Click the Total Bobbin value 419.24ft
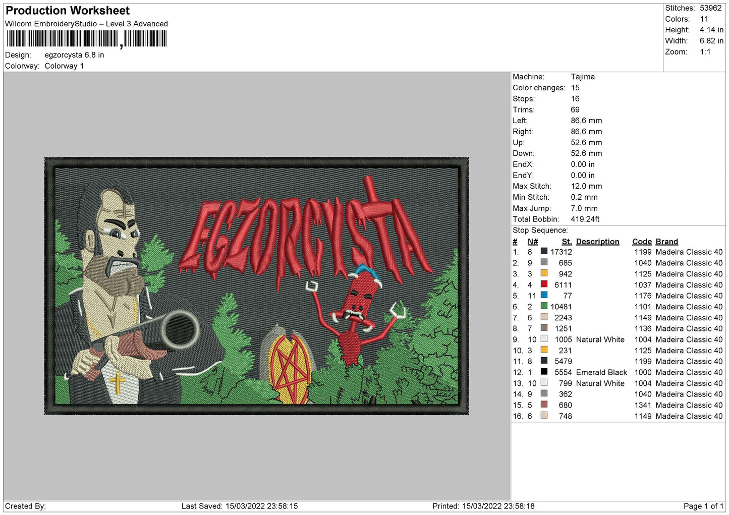 point(585,219)
